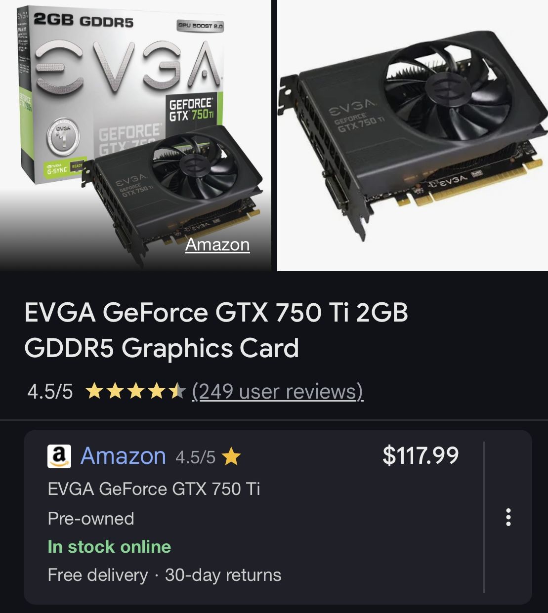View the unboxed graphics card photo
Viewport: 548px width, 613px height.
[x=413, y=135]
